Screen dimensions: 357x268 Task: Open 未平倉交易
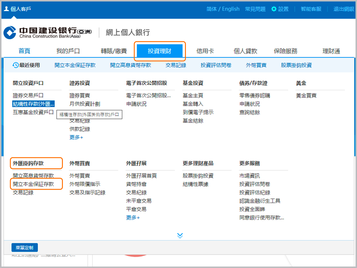click(x=139, y=201)
